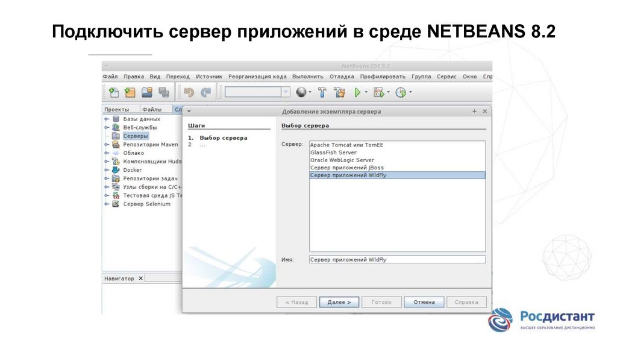617x346 pixels.
Task: Open the Профилировать menu
Action: (x=383, y=77)
